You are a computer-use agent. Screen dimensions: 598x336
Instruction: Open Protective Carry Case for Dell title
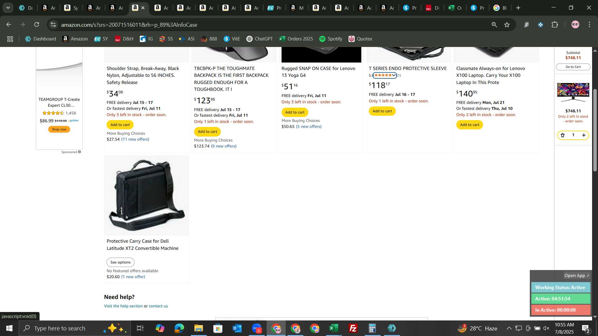[142, 245]
